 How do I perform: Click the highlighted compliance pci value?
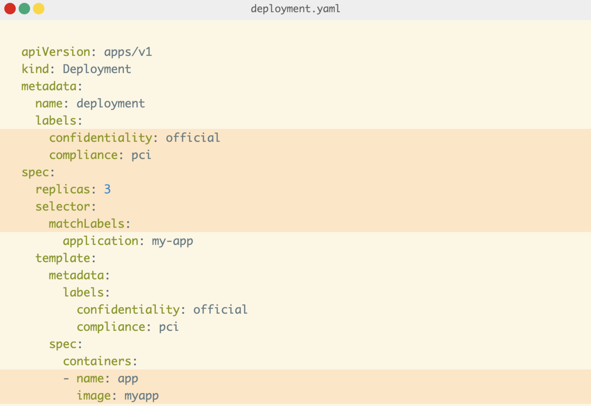click(142, 155)
